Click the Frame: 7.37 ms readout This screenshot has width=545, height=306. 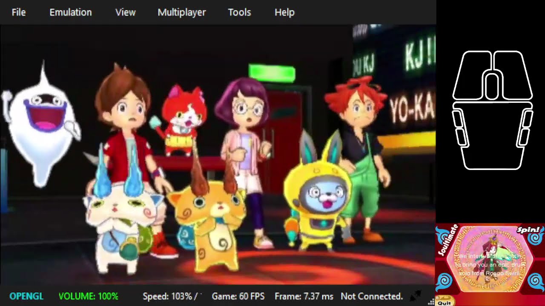tap(304, 296)
